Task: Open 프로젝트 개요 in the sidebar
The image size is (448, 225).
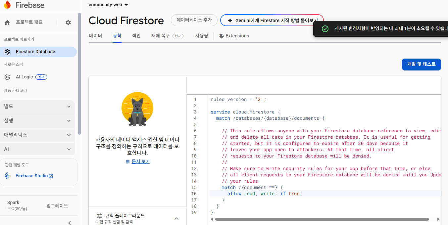Action: pos(29,22)
